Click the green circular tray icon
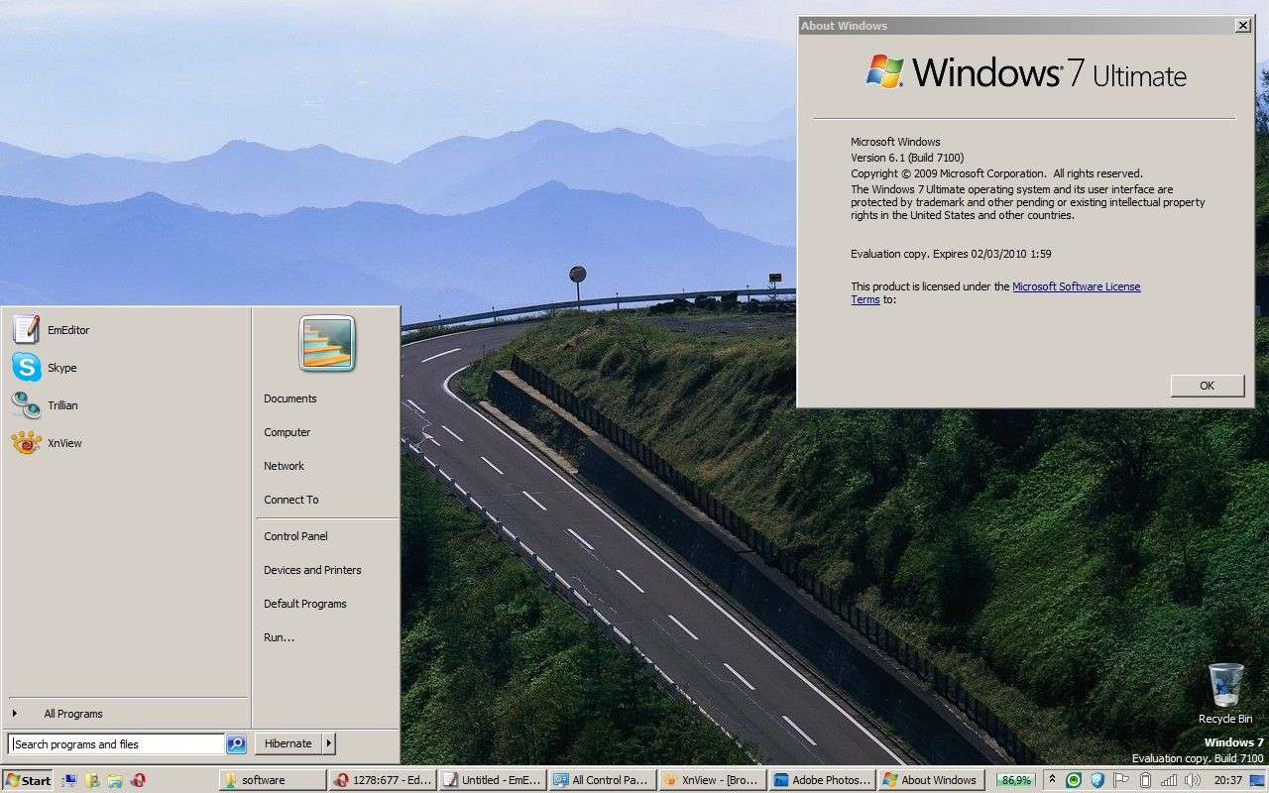The width and height of the screenshot is (1269, 793). coord(1073,780)
